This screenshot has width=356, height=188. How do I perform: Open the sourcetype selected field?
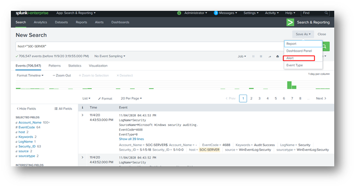[26, 156]
